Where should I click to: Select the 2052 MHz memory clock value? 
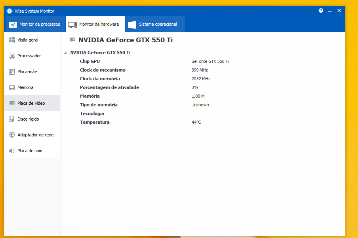(201, 79)
